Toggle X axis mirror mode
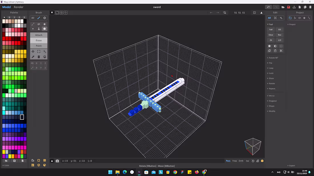 37,63
